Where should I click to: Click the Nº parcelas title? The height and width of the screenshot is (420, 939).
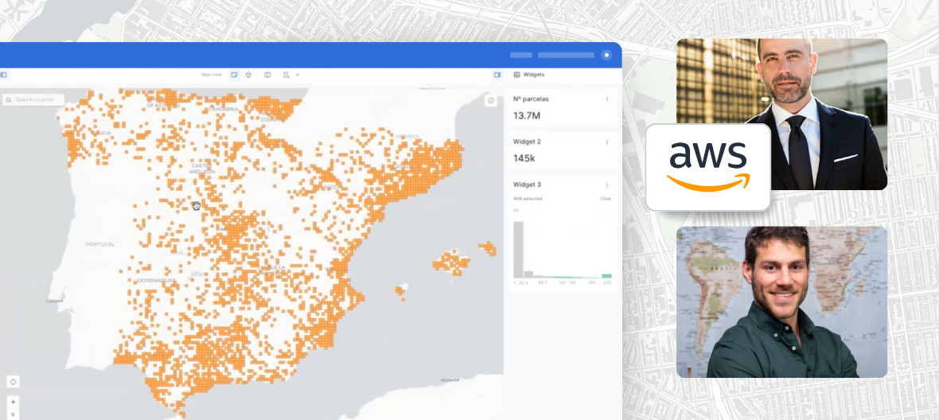(x=531, y=99)
